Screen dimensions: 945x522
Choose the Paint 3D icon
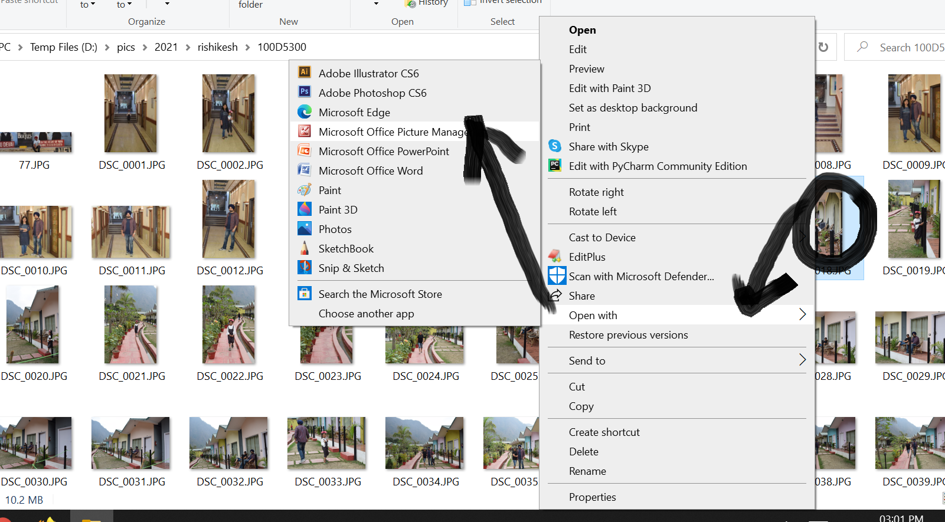pos(305,209)
